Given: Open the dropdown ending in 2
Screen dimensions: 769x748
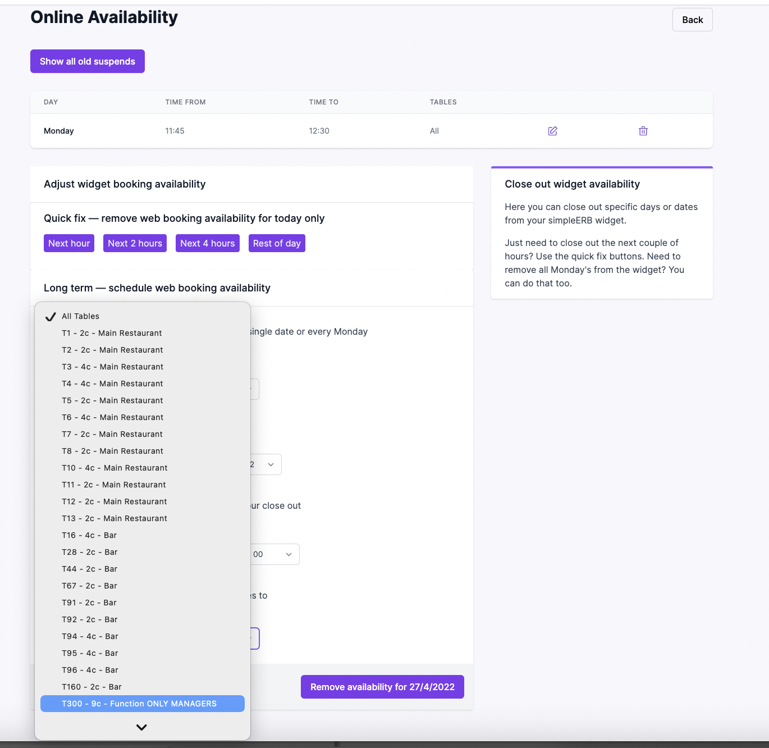Looking at the screenshot, I should tap(266, 464).
